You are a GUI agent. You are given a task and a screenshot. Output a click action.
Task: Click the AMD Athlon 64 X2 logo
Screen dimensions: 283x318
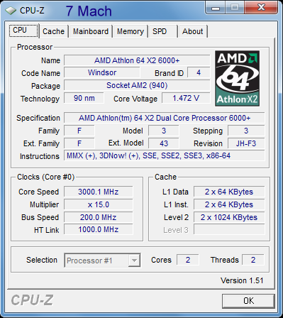point(237,78)
